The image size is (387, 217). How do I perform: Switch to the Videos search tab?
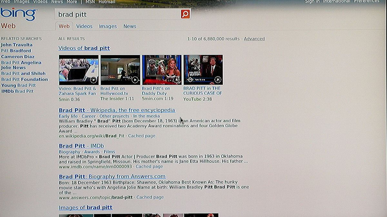[x=84, y=26]
